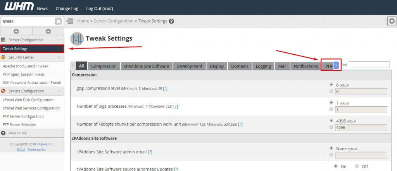Click the Service Configuration section icon

[3, 91]
